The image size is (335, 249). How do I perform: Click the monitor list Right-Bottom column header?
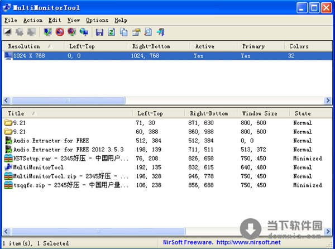pos(159,46)
